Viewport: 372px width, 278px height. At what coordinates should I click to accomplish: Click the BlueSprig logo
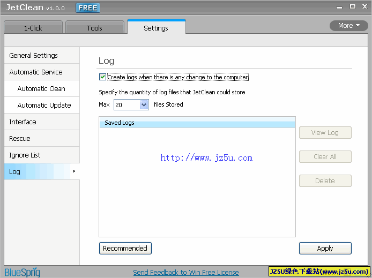tap(23, 272)
